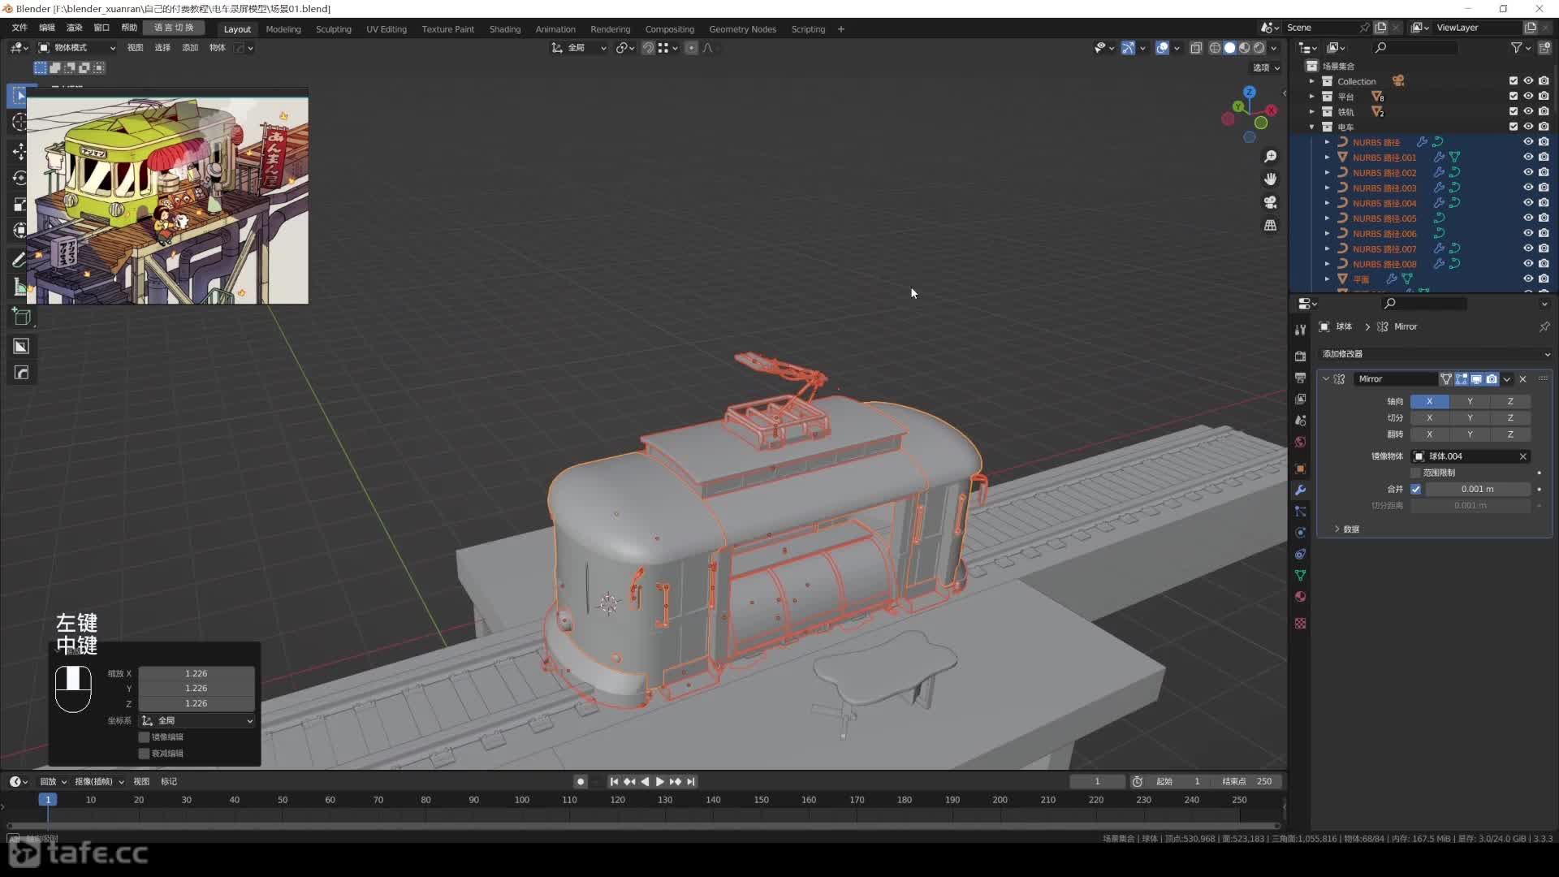The height and width of the screenshot is (877, 1559).
Task: Click the reference tram image thumbnail
Action: (x=168, y=201)
